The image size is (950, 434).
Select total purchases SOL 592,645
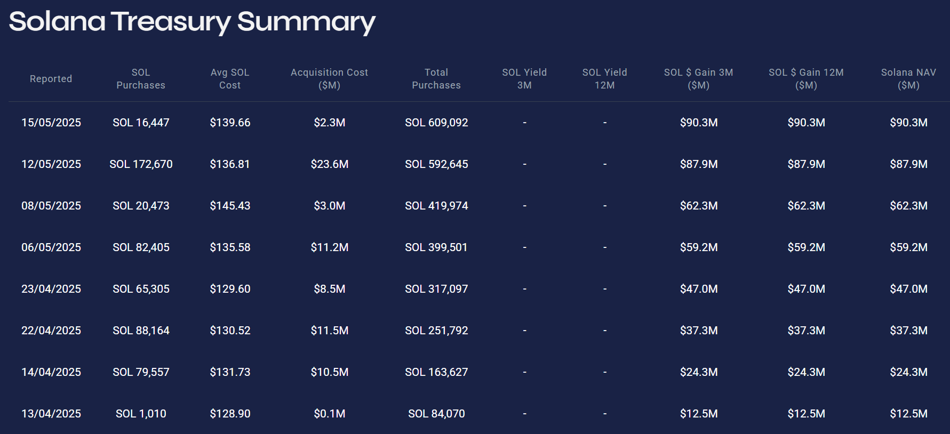tap(436, 164)
